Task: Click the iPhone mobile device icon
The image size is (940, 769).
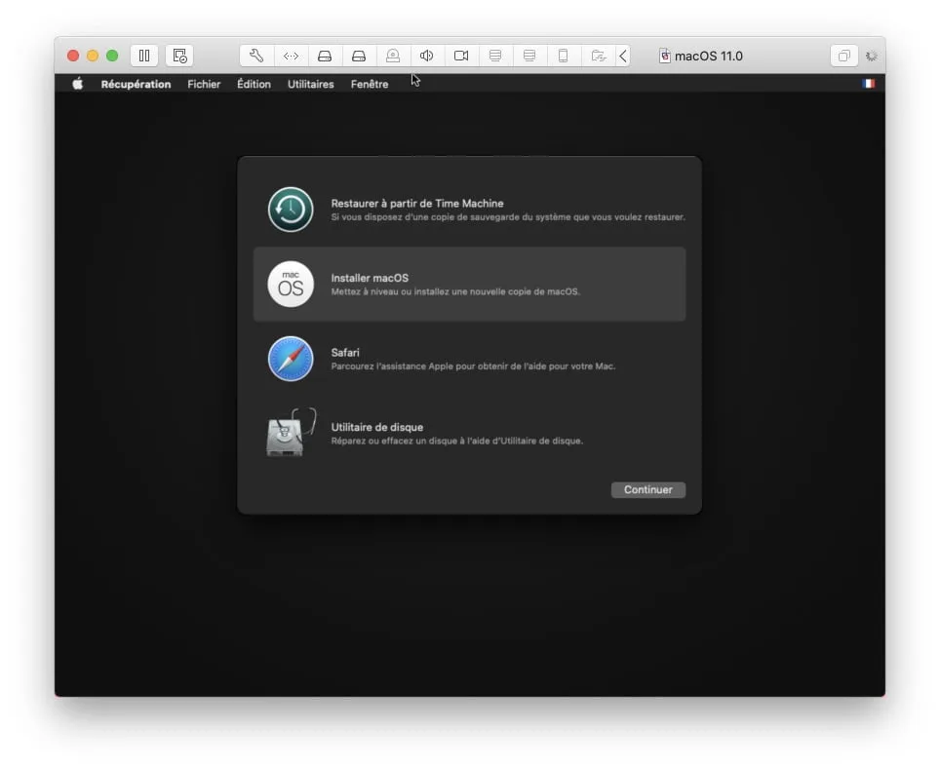Action: coord(564,56)
